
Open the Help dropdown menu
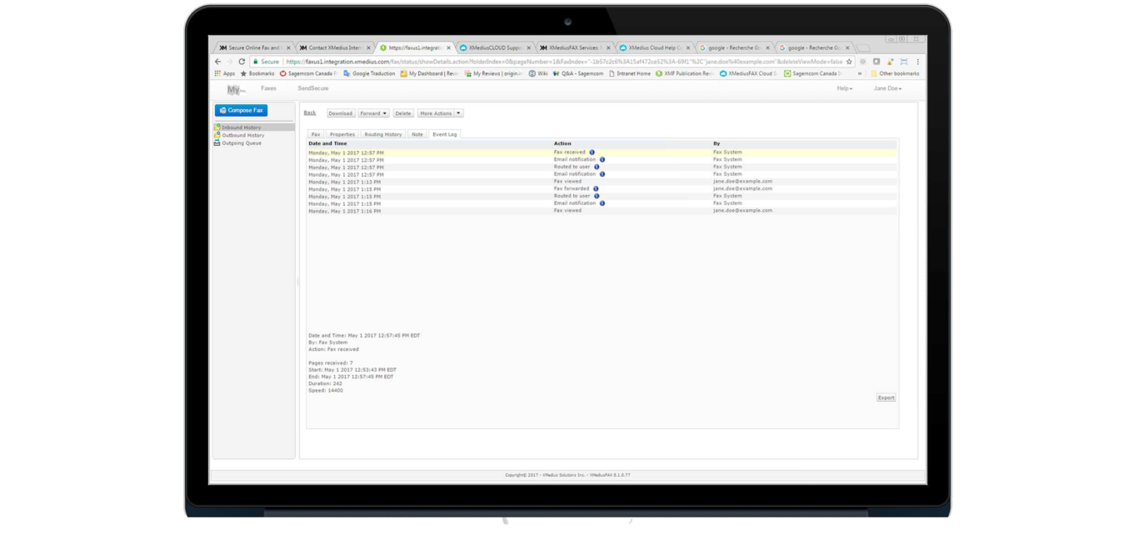(x=844, y=88)
